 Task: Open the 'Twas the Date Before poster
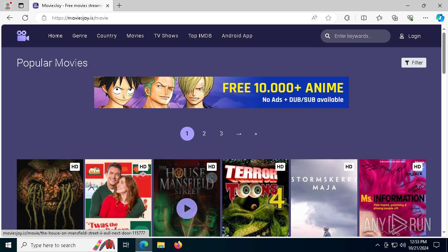(x=118, y=198)
